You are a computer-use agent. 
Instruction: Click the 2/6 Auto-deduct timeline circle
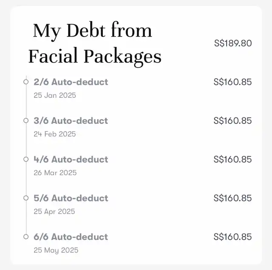coord(26,82)
